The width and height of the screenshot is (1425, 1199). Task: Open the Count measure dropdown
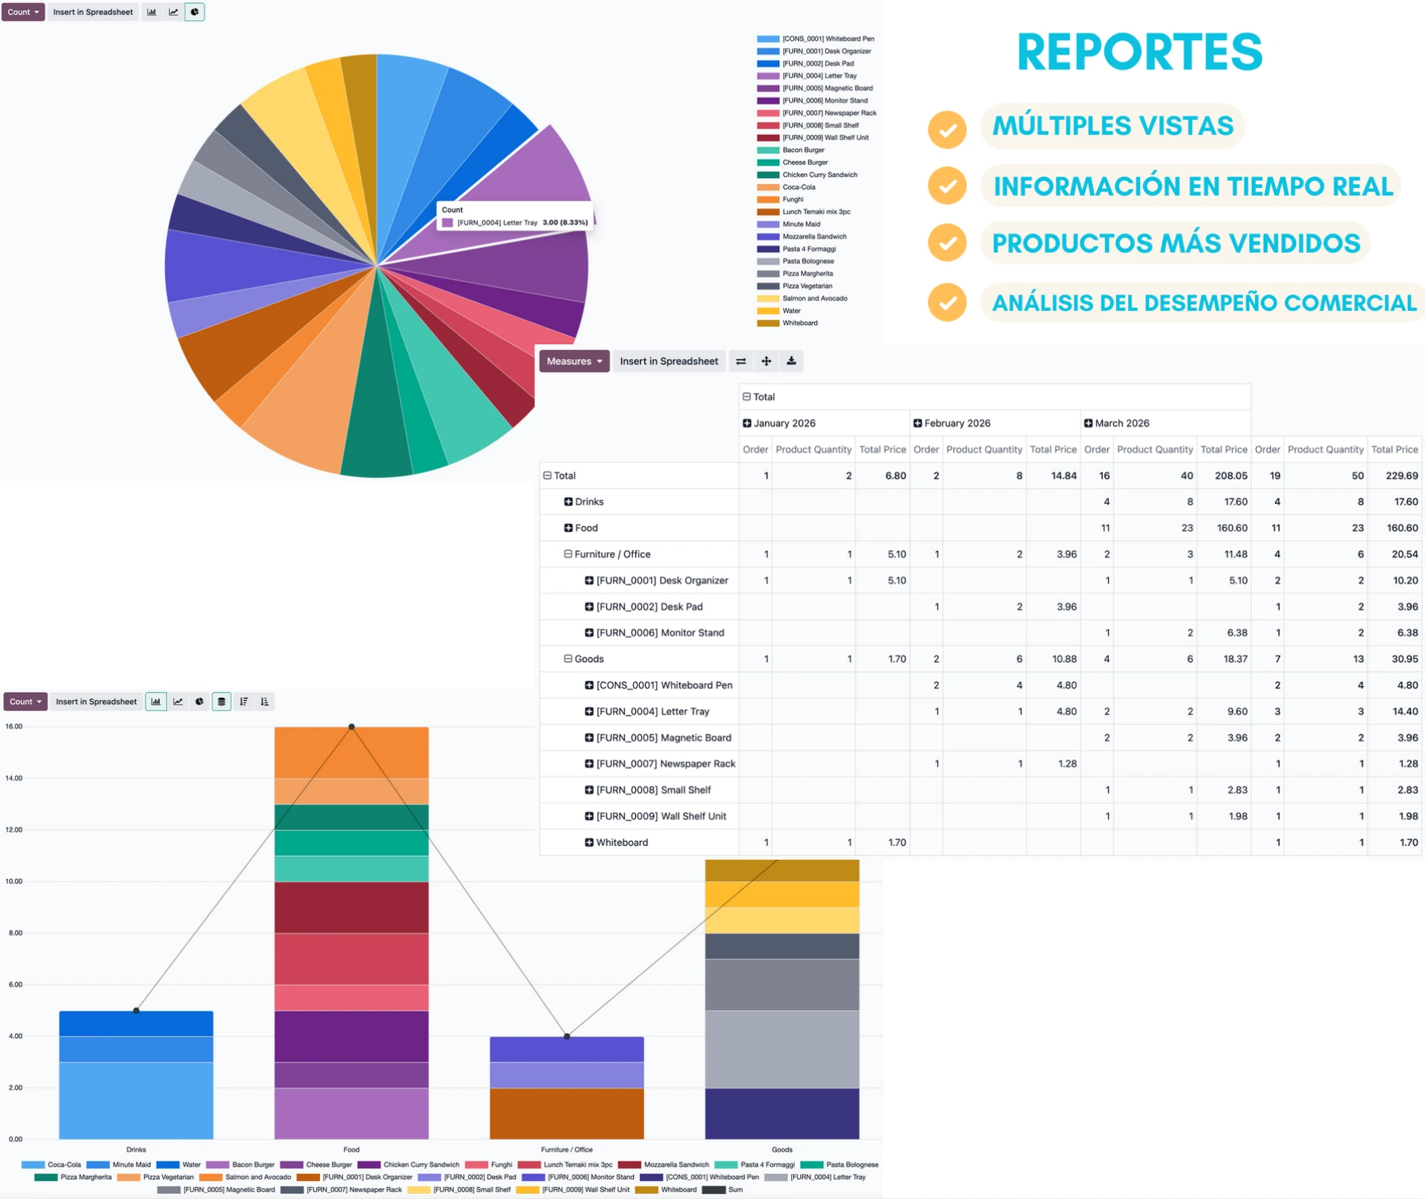click(x=23, y=12)
